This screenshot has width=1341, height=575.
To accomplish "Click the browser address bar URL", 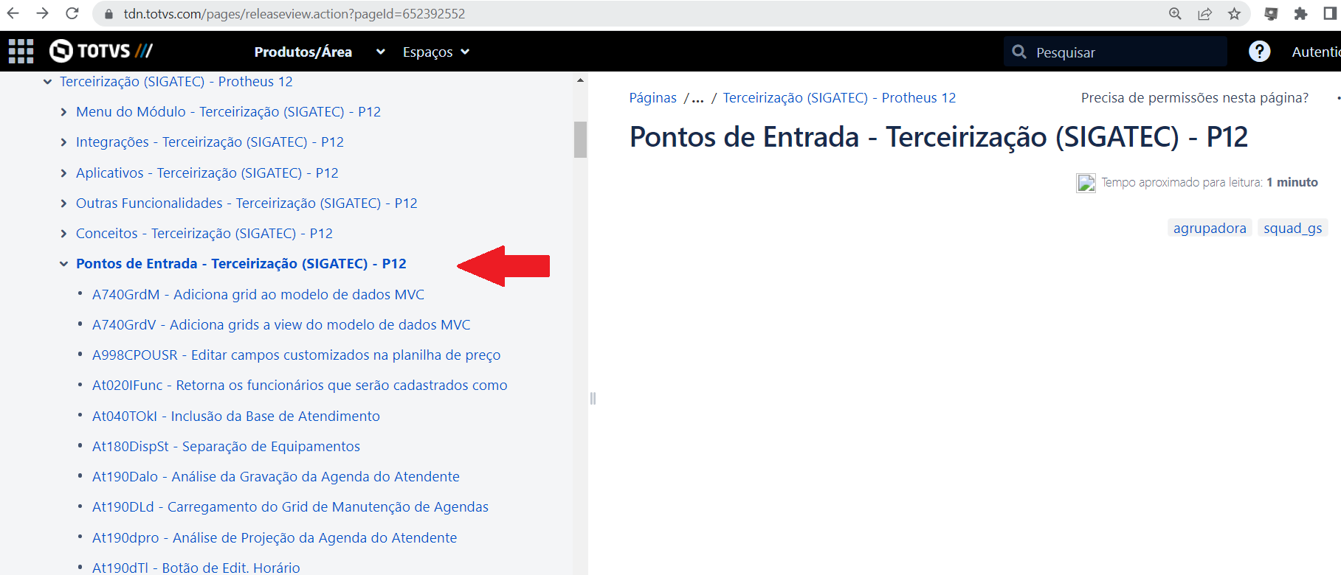I will (x=294, y=14).
